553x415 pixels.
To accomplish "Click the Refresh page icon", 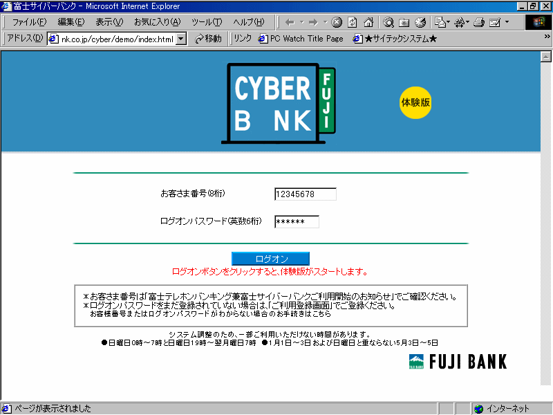I will pos(353,23).
